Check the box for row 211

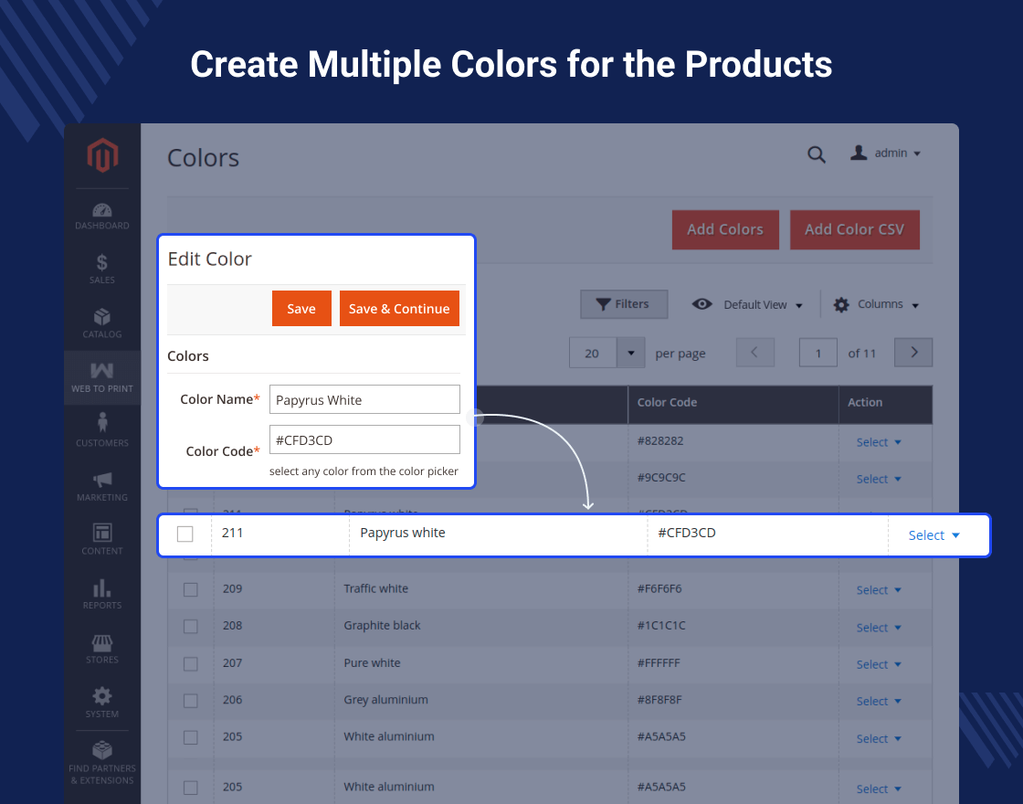pos(185,534)
